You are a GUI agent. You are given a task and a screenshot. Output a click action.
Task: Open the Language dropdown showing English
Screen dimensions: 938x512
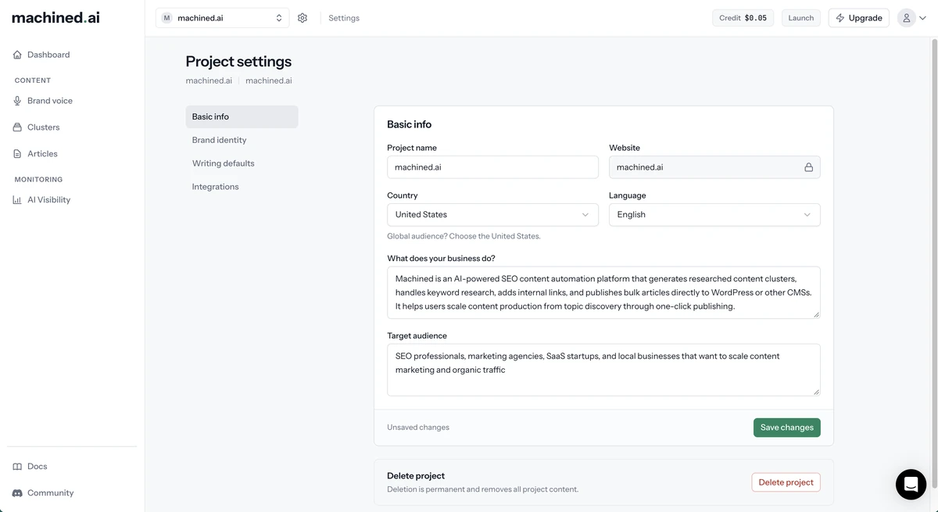click(x=714, y=215)
